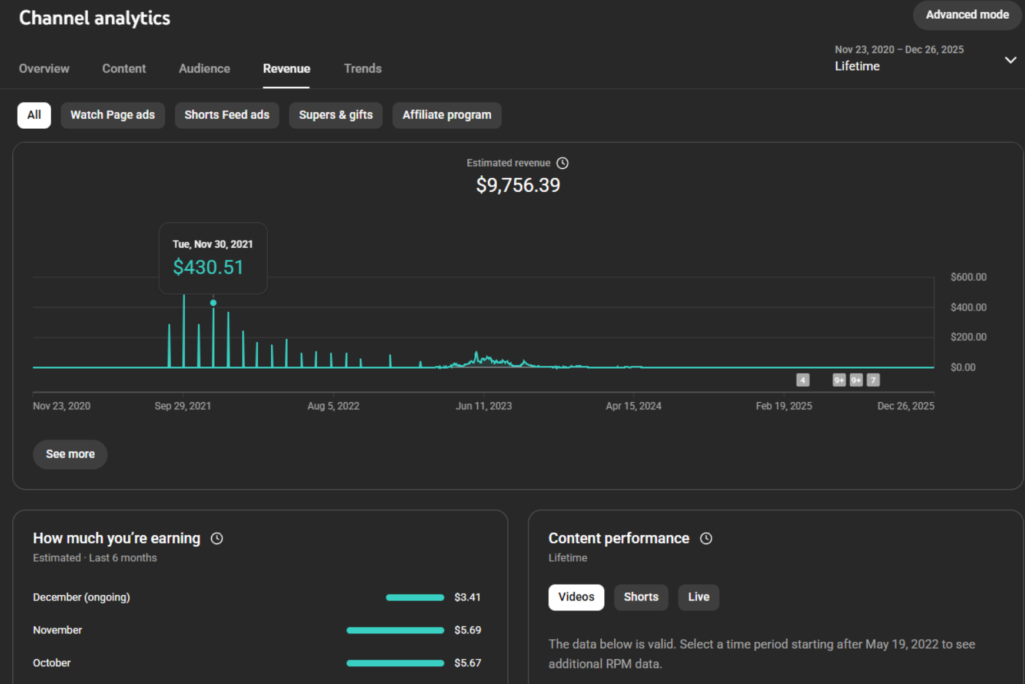Screen dimensions: 1025x684
Task: Click the chart marker badge labeled 7
Action: tap(873, 381)
